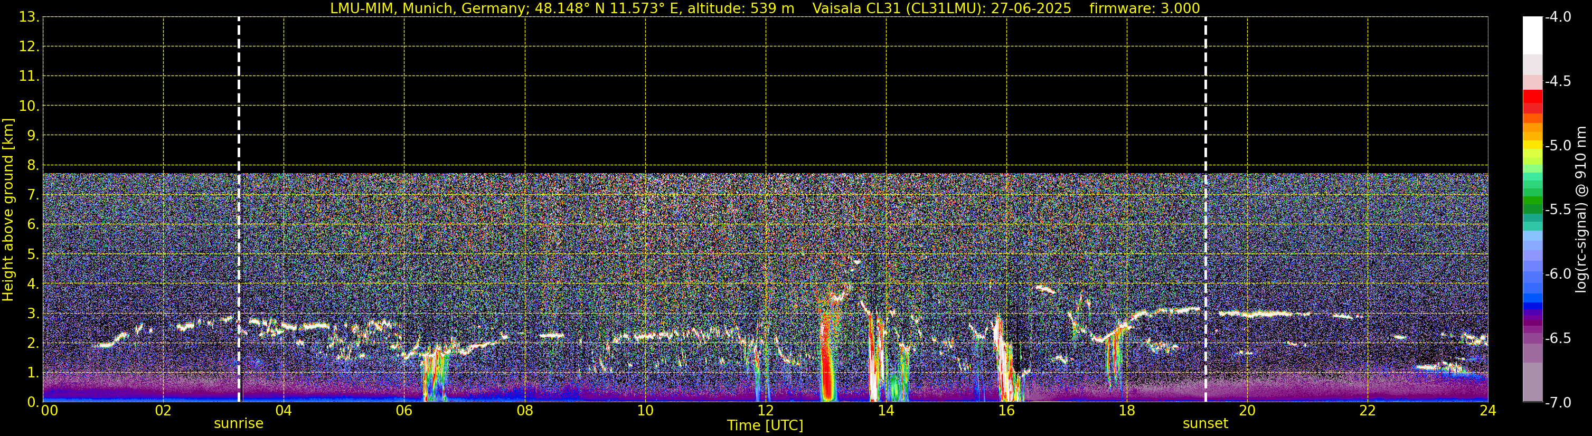
Task: Click the '04' time axis tick
Action: click(284, 411)
